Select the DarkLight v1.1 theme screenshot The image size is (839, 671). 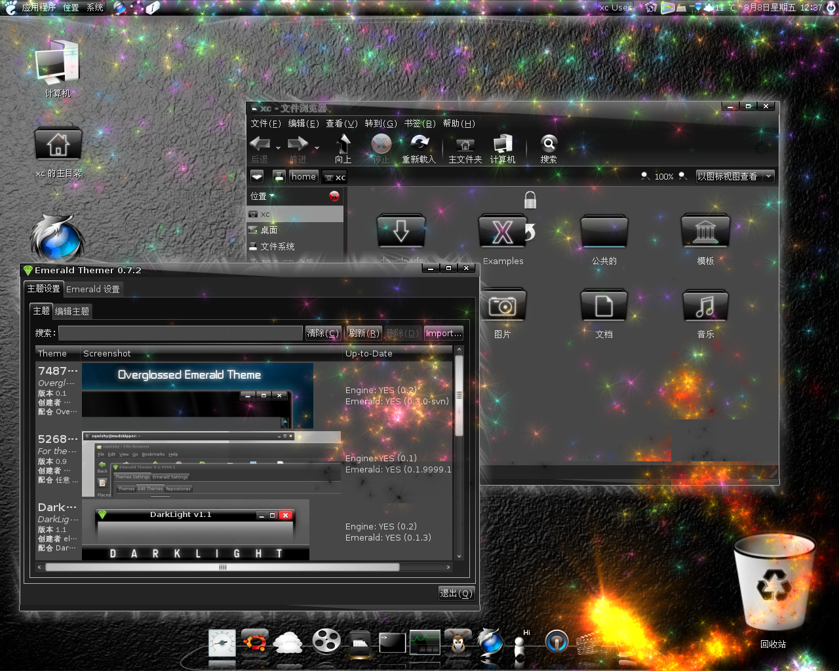coord(195,530)
